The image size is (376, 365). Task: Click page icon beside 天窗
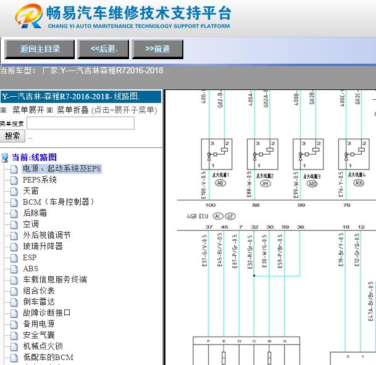pyautogui.click(x=14, y=191)
